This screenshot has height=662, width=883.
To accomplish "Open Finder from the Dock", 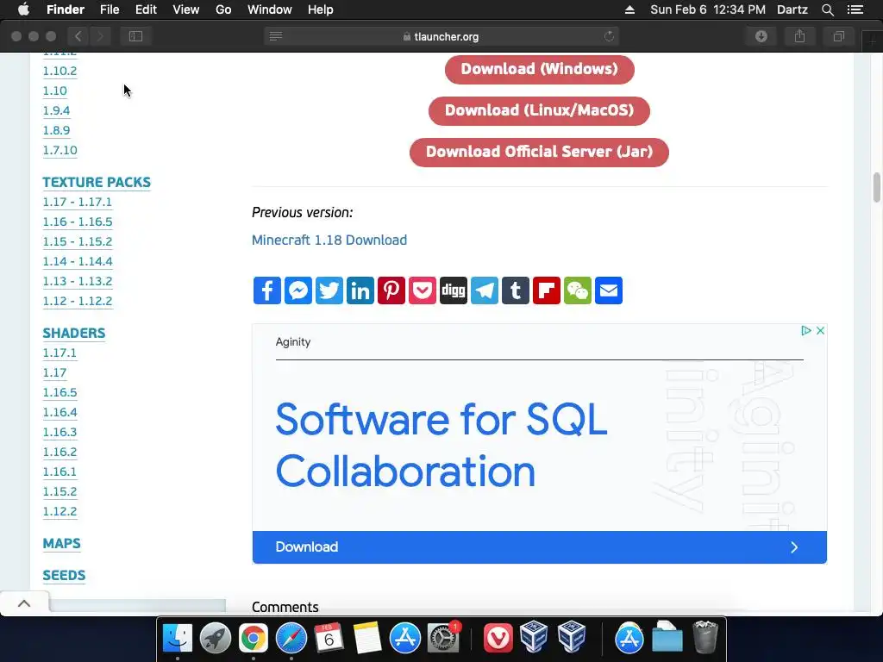I will [178, 638].
